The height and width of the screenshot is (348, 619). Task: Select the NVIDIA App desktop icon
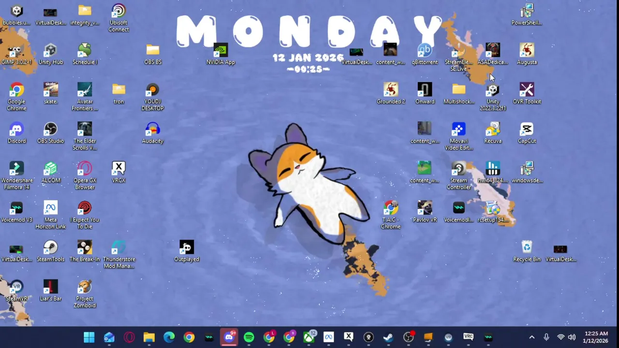221,54
